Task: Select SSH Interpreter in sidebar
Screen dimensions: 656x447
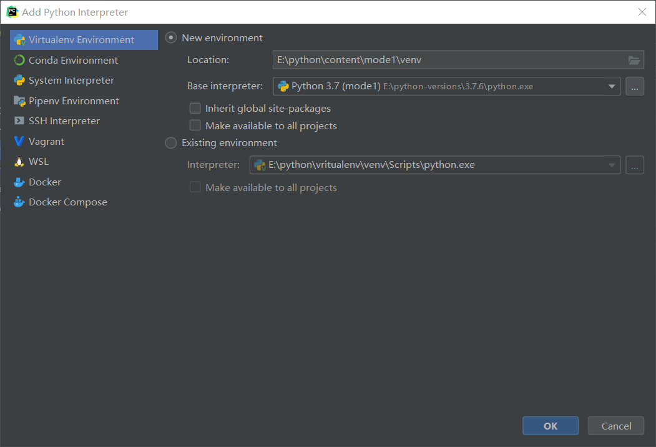Action: tap(84, 121)
